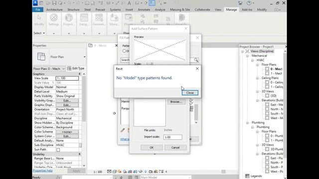This screenshot has height=179, width=319.
Task: Select the Text tool icon in the Quick Access Toolbar
Action: pyautogui.click(x=129, y=3)
